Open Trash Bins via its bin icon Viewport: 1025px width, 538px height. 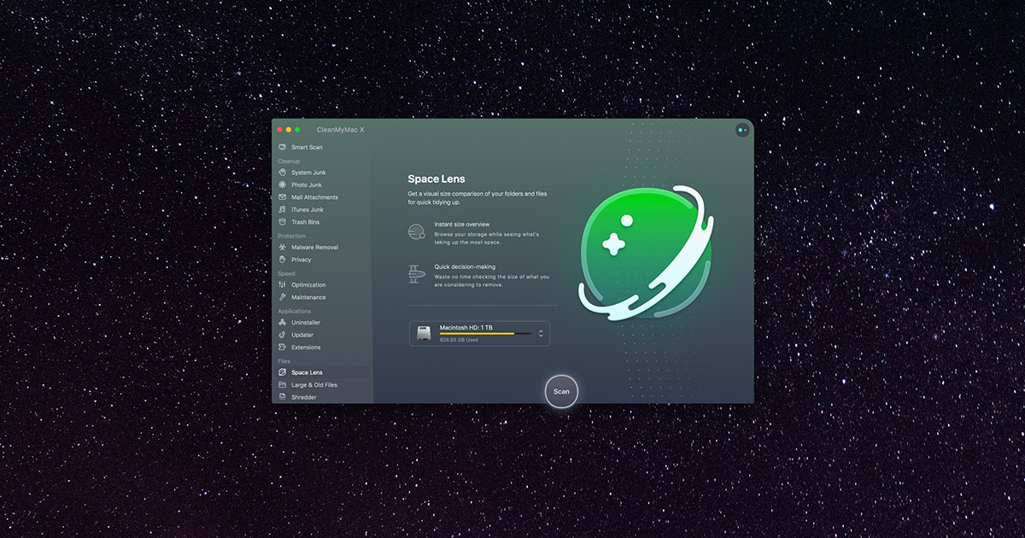click(282, 222)
